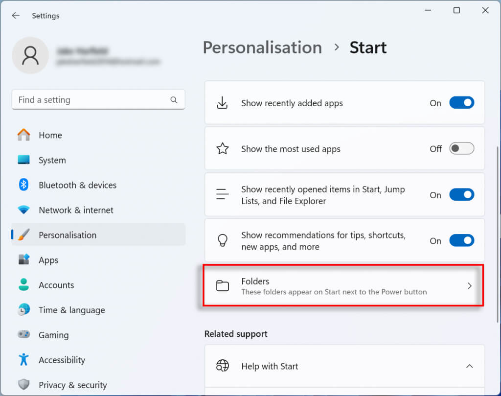Image resolution: width=501 pixels, height=396 pixels.
Task: Collapse the Help with Start section
Action: [x=469, y=366]
